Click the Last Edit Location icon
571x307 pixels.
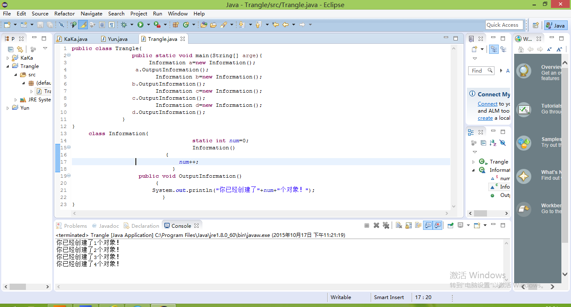tap(275, 25)
